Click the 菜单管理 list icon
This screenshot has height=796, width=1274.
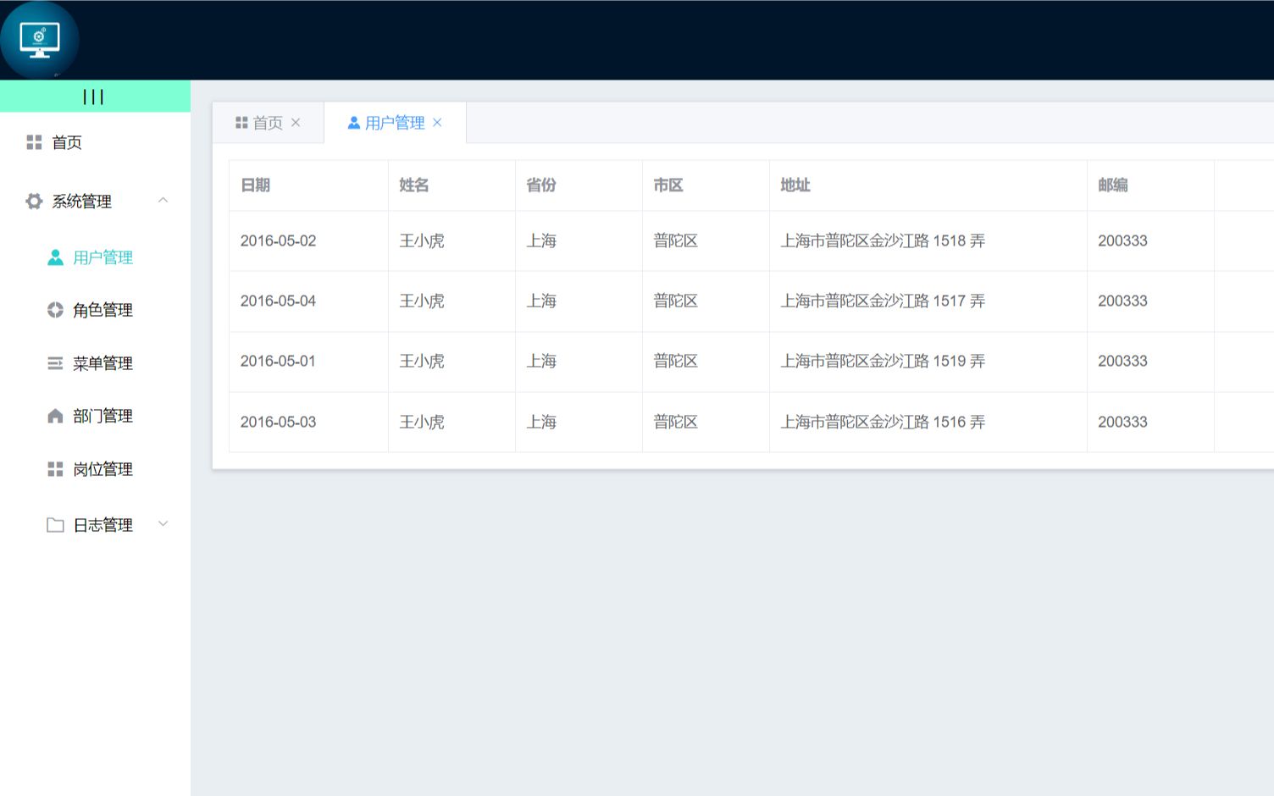tap(55, 363)
